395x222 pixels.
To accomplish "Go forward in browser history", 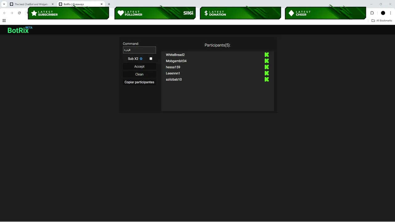I will (12, 13).
